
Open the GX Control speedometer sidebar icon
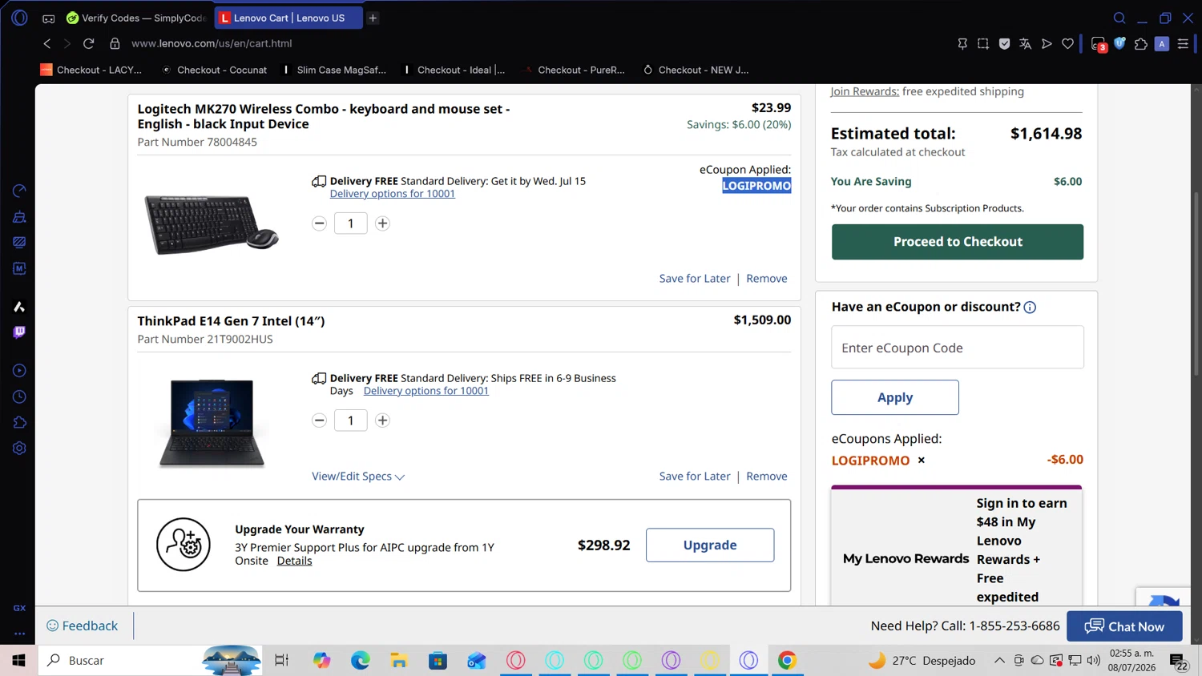[19, 191]
